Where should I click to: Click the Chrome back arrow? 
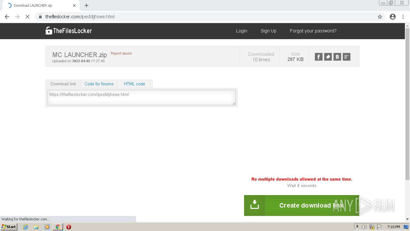(7, 17)
